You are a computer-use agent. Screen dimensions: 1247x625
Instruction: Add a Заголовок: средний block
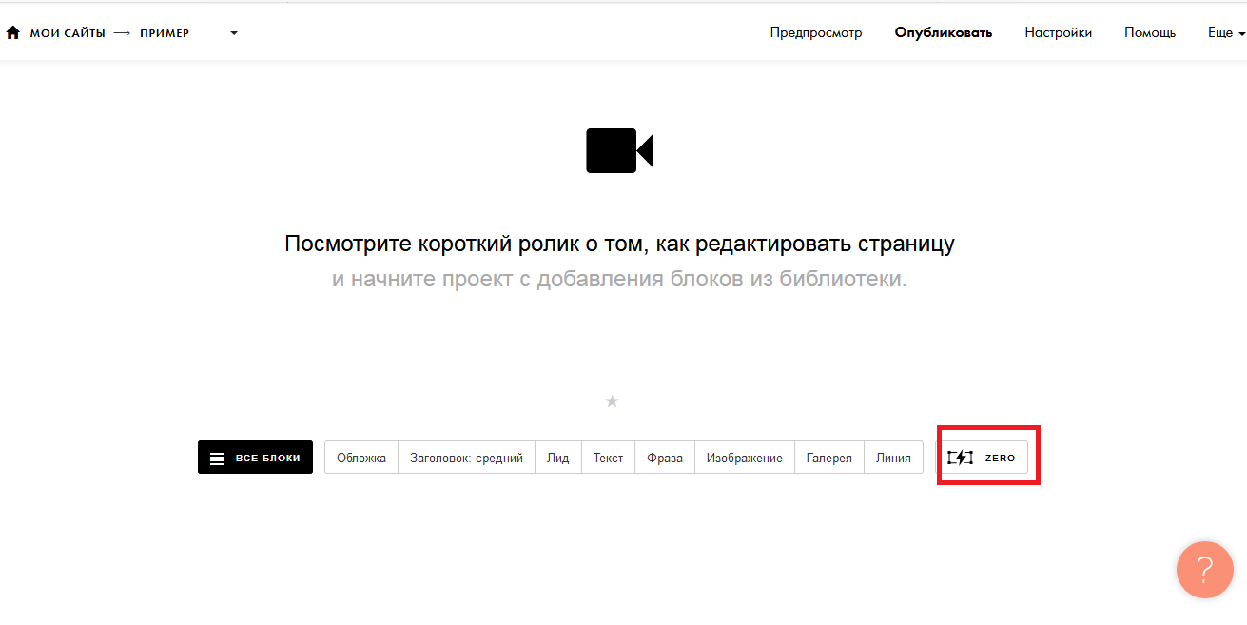[x=466, y=458]
